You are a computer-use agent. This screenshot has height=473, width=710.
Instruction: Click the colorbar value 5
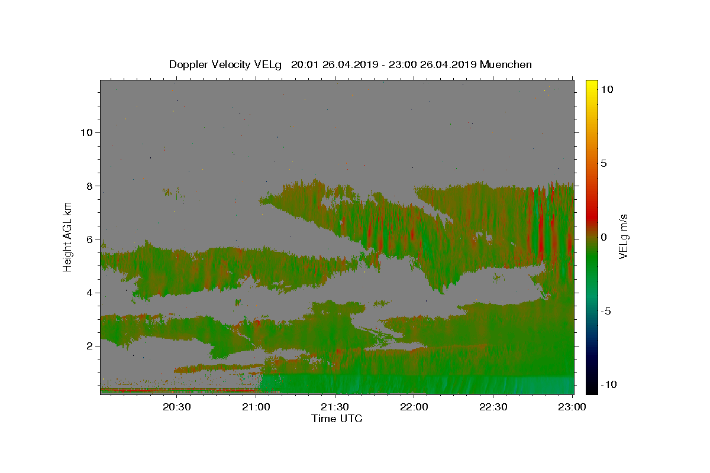pyautogui.click(x=603, y=163)
